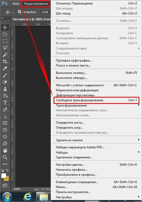
Task: Select the Pen tool
Action: tap(5, 109)
